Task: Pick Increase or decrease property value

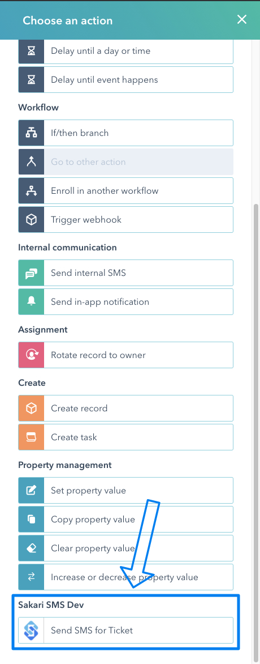Action: point(125,577)
